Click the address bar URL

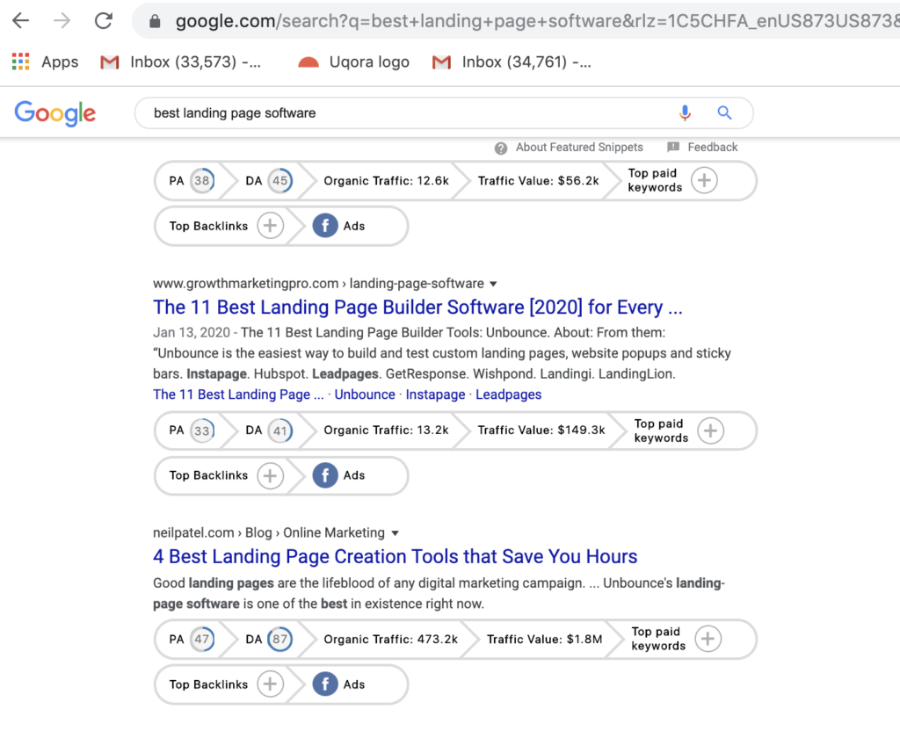[537, 21]
